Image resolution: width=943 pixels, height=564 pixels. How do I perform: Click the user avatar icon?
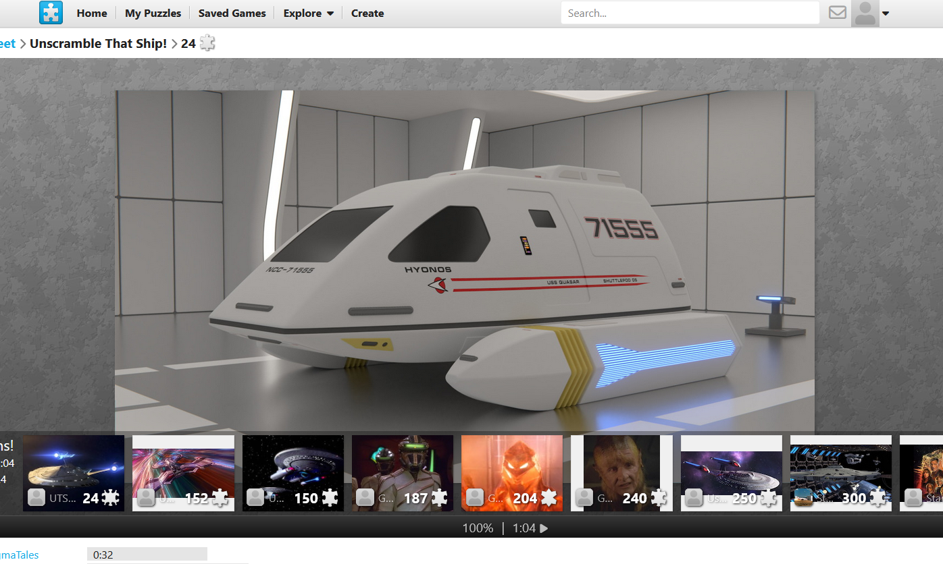pyautogui.click(x=865, y=13)
